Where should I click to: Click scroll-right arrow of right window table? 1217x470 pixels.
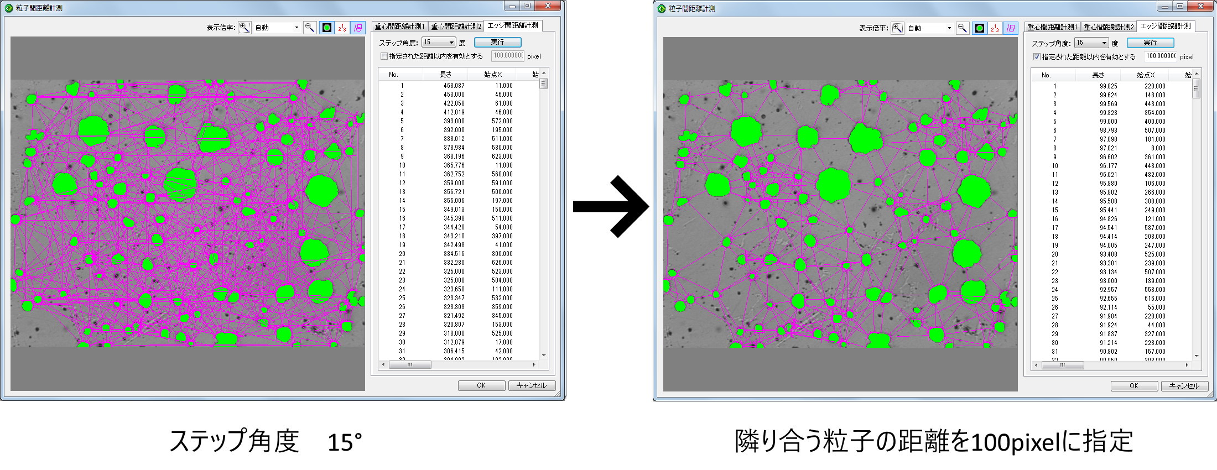click(1187, 365)
